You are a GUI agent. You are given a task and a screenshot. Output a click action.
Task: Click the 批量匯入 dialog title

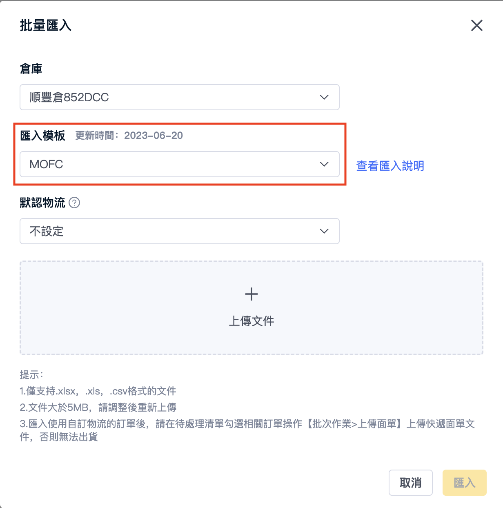tap(46, 25)
